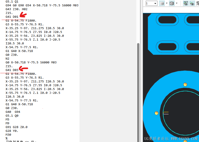This screenshot has height=142, width=199.
Task: Click the G41 D03 code line
Action: click(x=12, y=70)
